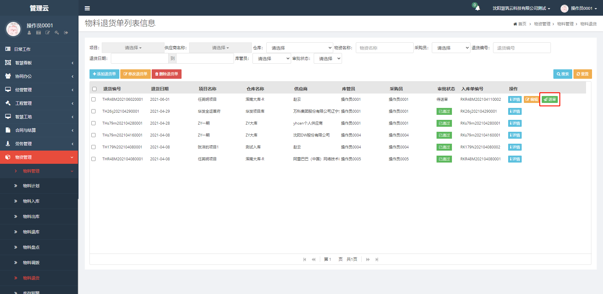Click the user profile icon under 操作员0001
Screen dimensions: 603x294
coord(29,33)
